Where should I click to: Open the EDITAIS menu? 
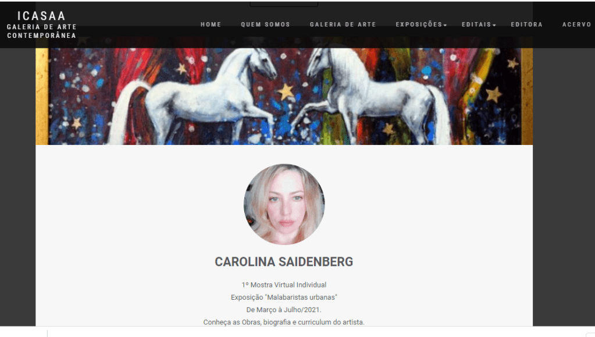click(476, 24)
